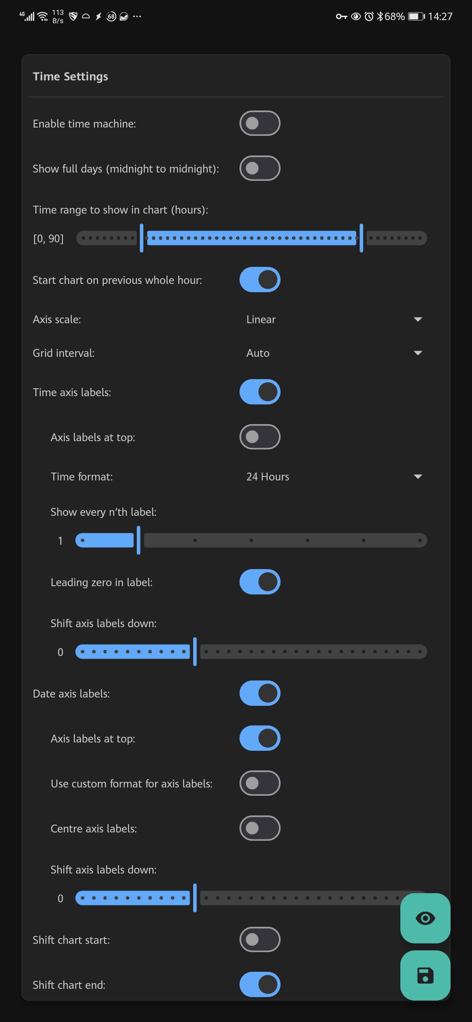Click the right handle of time range slider
The width and height of the screenshot is (472, 1022).
(361, 238)
